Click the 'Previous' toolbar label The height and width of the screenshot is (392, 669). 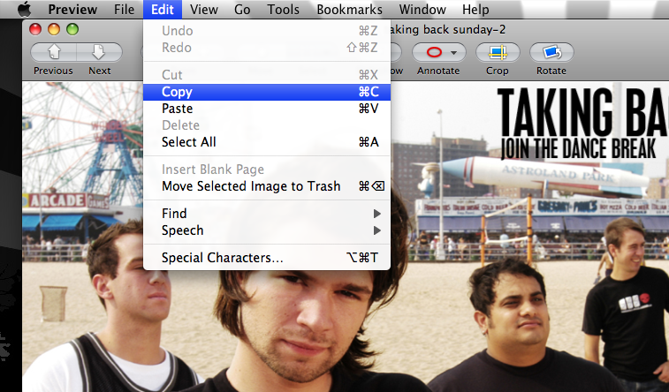[x=53, y=71]
